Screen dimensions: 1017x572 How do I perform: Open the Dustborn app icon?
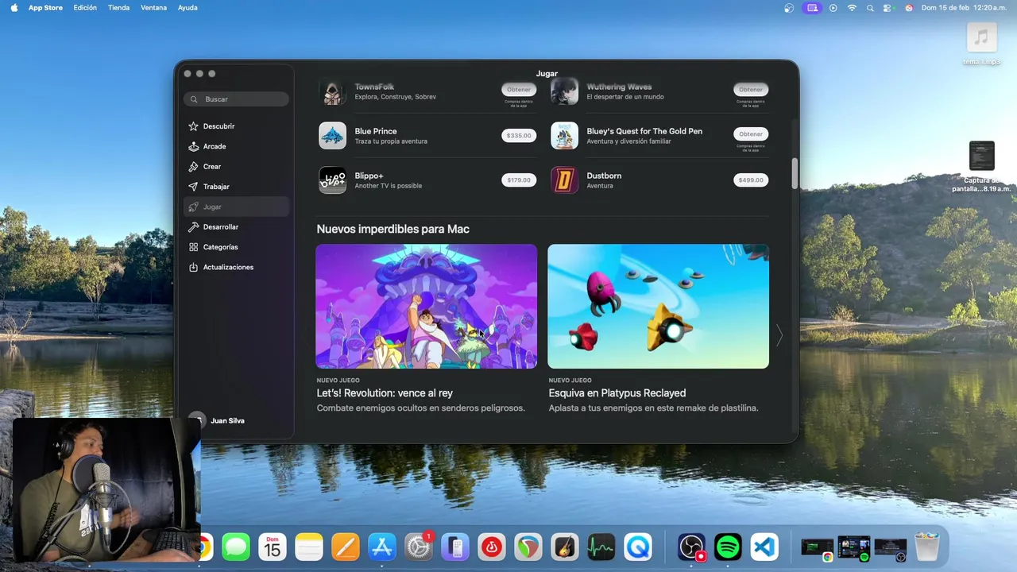click(564, 180)
